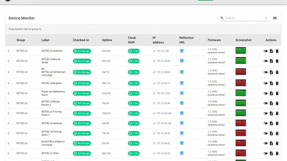This screenshot has width=287, height=161.
Task: Open the log document for Malvern Concierge
Action: click(x=271, y=143)
